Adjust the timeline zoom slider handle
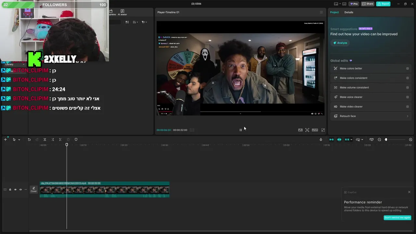Viewport: 416px width, 234px height. [386, 139]
